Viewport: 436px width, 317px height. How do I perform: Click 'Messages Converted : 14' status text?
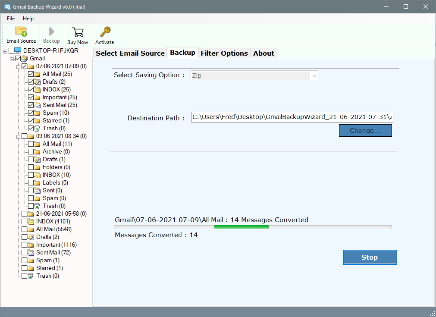point(156,235)
